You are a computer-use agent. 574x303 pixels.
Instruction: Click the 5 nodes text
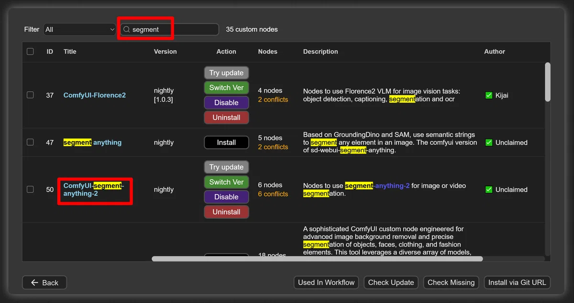pos(270,138)
